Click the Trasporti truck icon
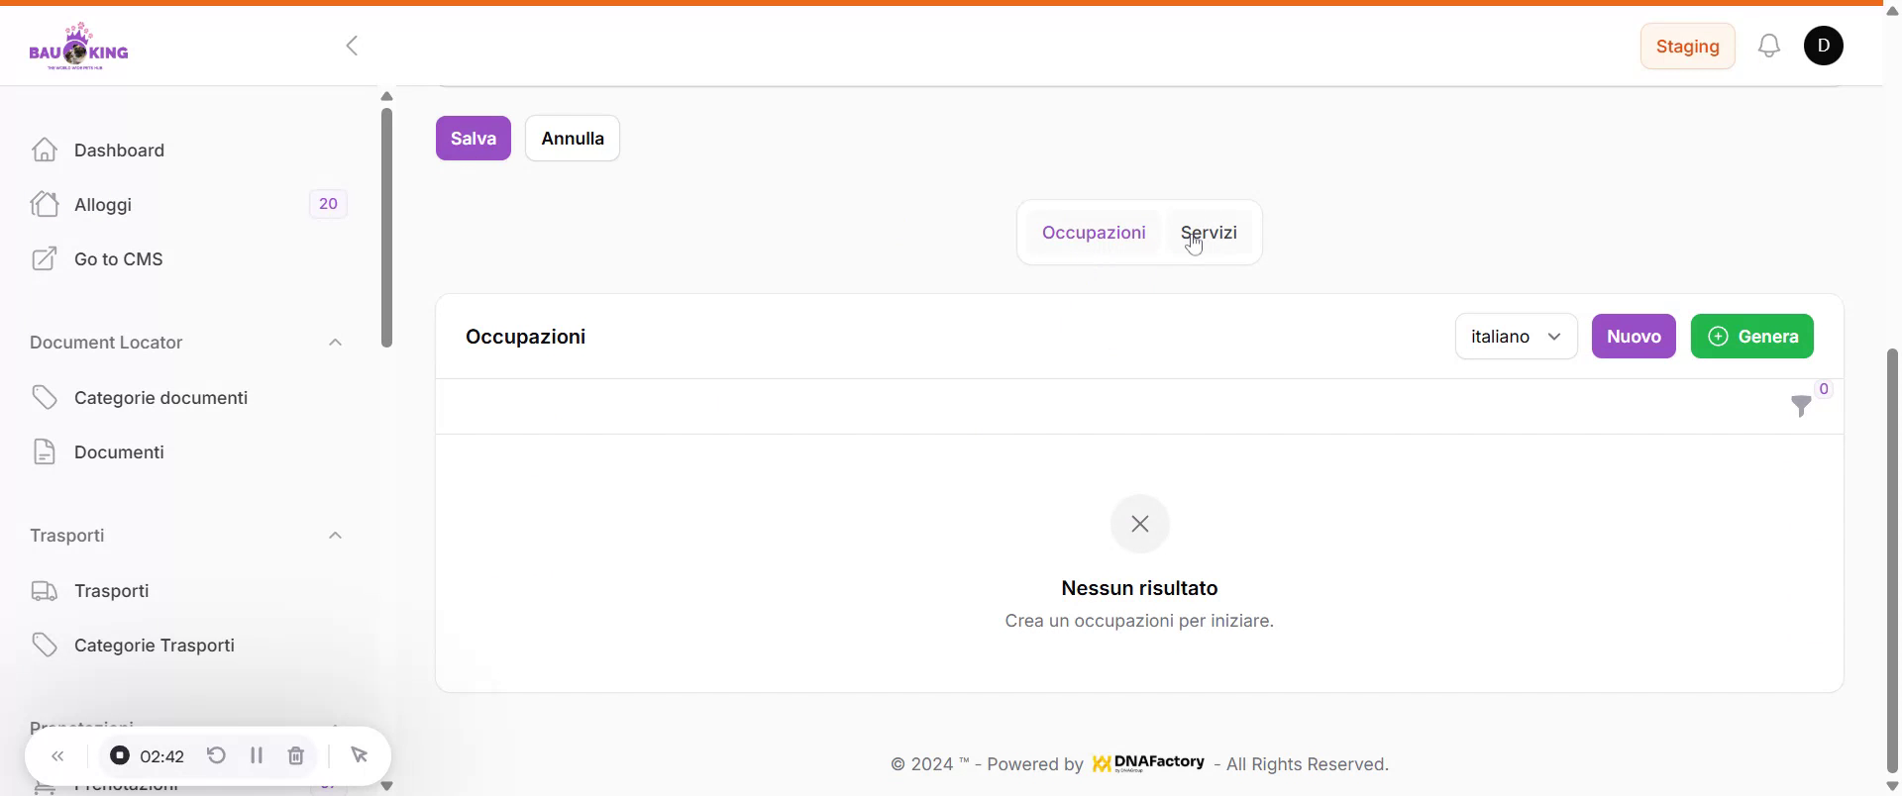Screen dimensions: 1902x796 click(x=44, y=590)
